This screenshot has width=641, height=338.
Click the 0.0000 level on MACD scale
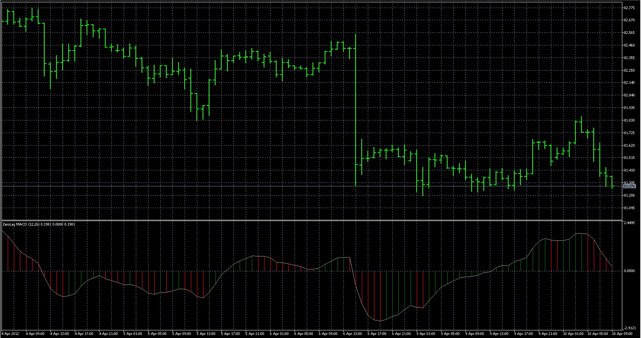click(629, 271)
